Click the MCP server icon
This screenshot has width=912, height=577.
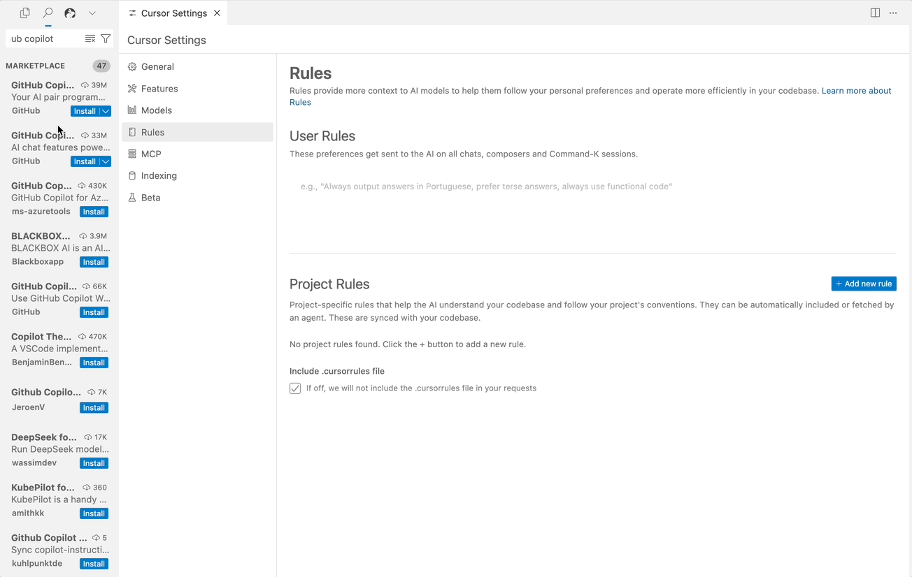tap(132, 154)
